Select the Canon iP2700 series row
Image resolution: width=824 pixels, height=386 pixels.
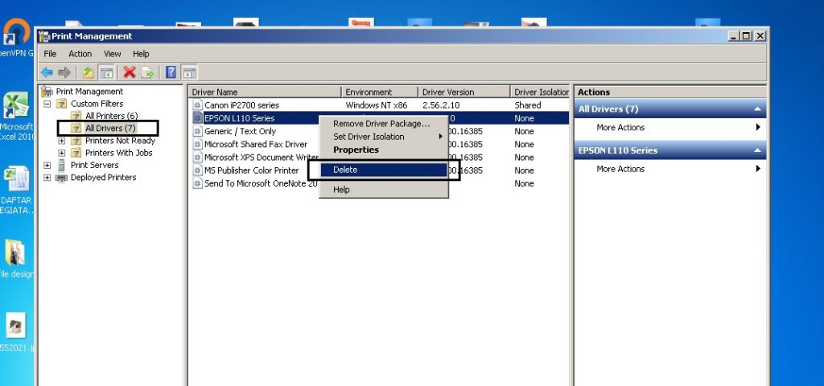[x=379, y=105]
